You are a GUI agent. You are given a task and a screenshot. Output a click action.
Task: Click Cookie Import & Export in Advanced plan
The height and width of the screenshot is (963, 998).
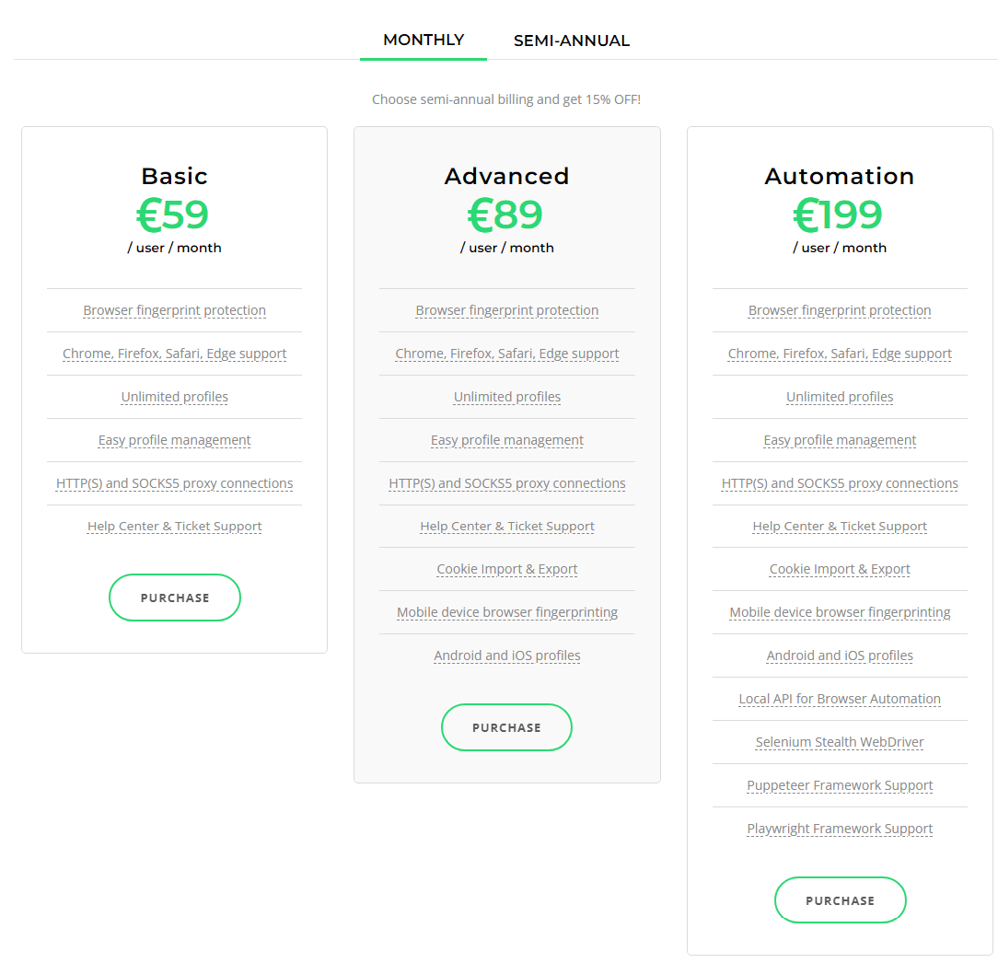(x=506, y=569)
